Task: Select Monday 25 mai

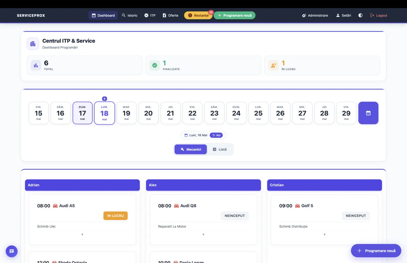Action: [258, 113]
